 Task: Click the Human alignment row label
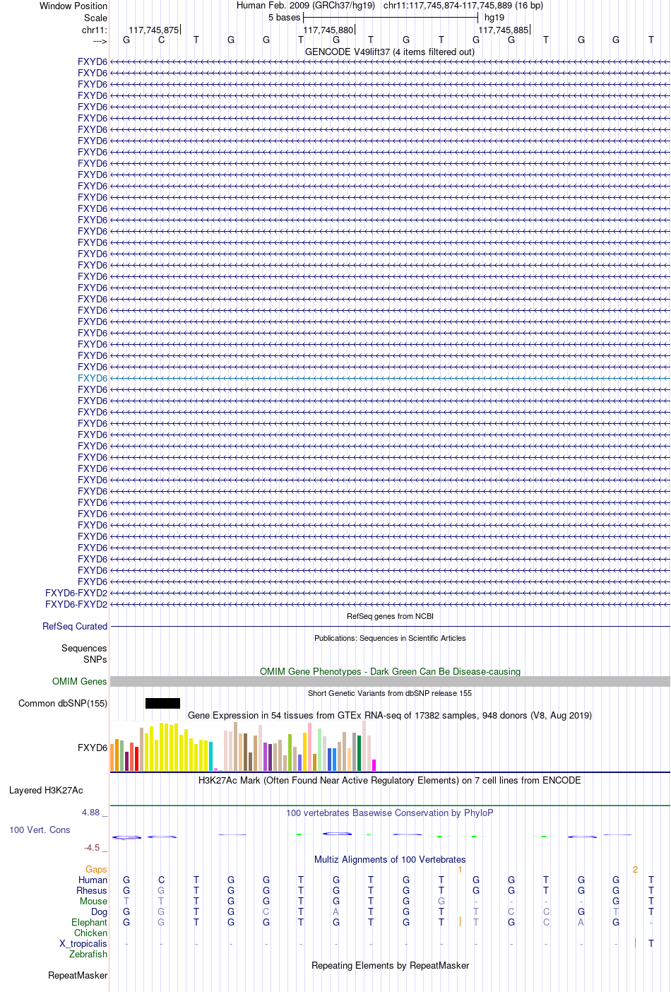(93, 880)
